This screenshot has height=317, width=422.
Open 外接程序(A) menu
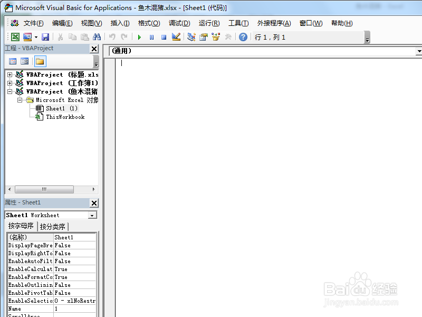[x=274, y=23]
